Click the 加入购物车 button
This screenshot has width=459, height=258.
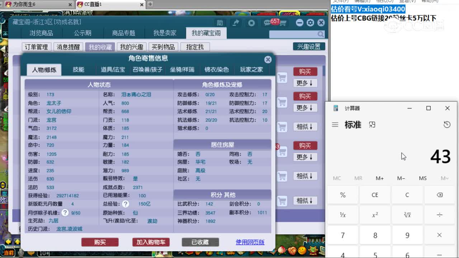click(150, 242)
